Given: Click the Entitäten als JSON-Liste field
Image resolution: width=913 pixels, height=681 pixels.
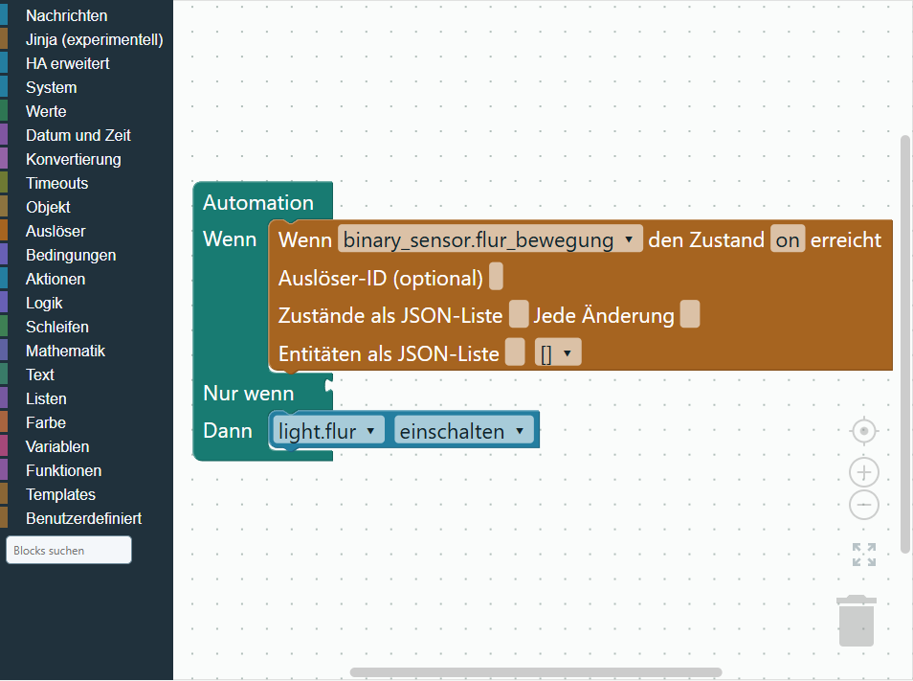Looking at the screenshot, I should coord(515,353).
